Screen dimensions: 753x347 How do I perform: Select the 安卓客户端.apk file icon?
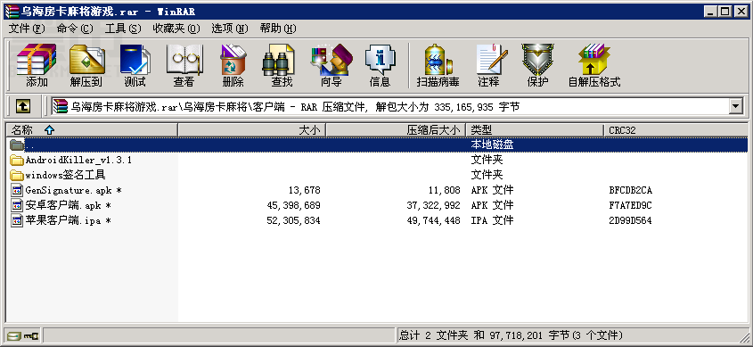tap(17, 206)
